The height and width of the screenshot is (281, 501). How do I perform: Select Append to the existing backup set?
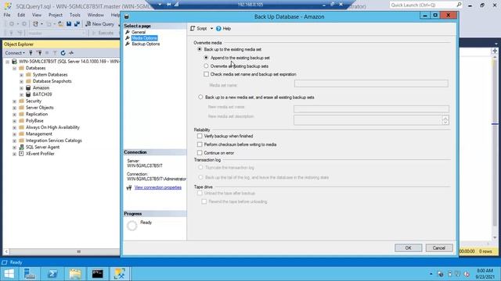206,58
